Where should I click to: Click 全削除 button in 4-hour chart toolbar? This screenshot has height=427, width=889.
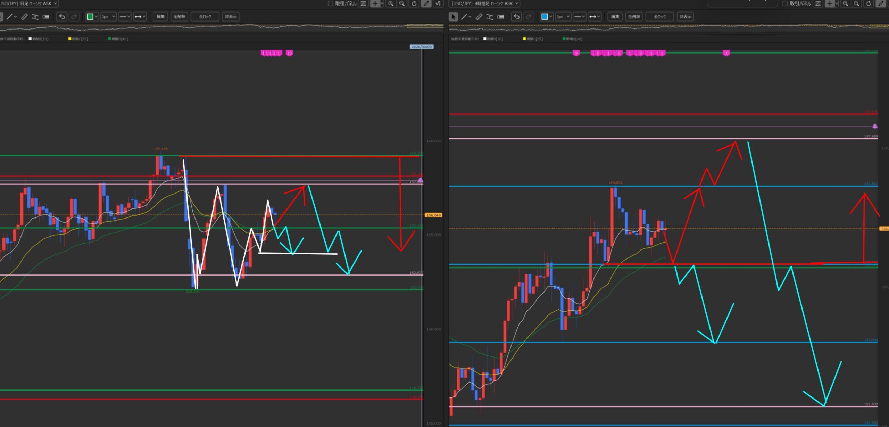click(x=634, y=17)
